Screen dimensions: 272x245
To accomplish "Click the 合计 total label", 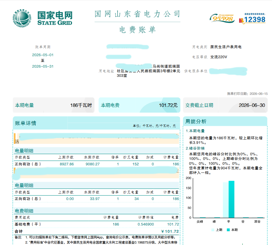I will click(x=19, y=231).
